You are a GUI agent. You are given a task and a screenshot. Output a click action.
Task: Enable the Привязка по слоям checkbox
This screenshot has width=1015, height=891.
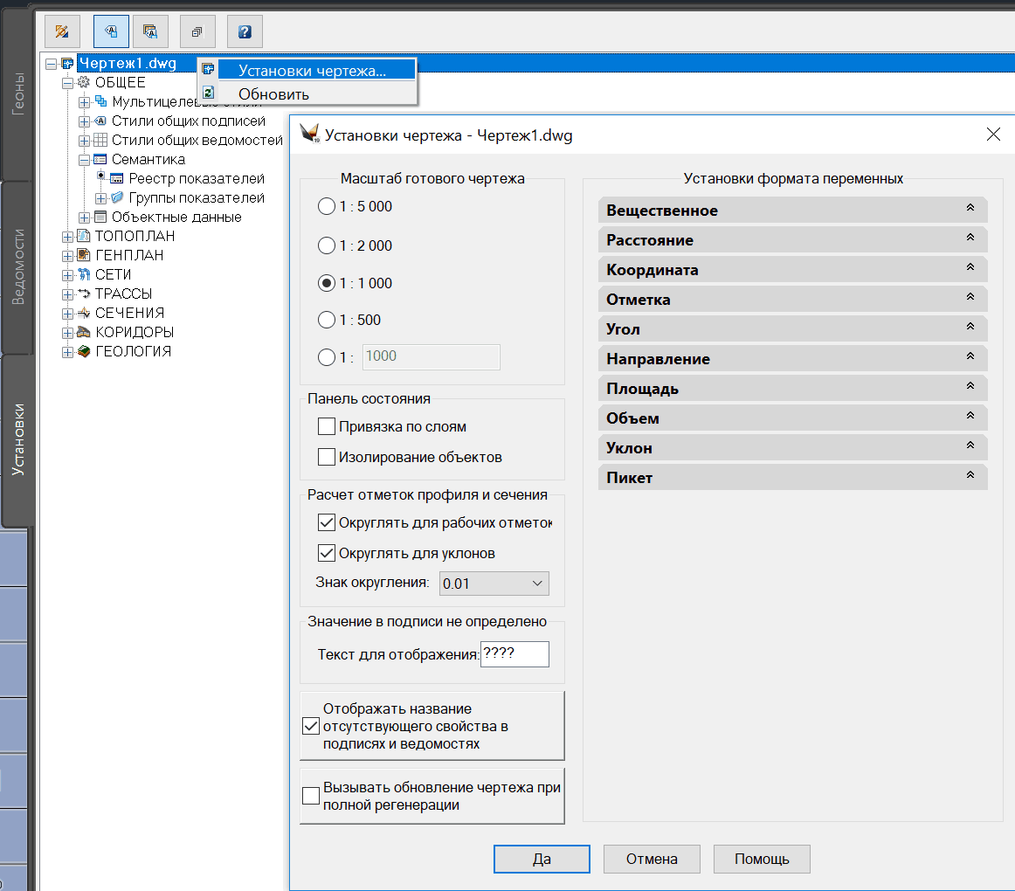[x=327, y=426]
